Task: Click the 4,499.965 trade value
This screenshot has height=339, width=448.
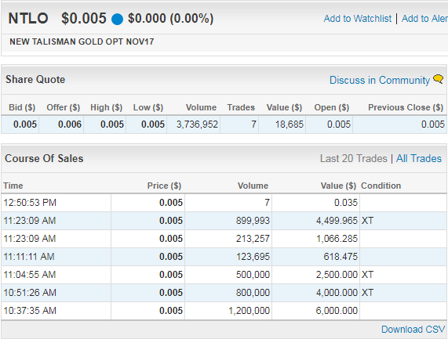Action: (x=337, y=221)
